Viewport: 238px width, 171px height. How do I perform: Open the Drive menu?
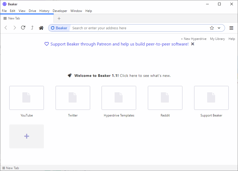pyautogui.click(x=32, y=11)
